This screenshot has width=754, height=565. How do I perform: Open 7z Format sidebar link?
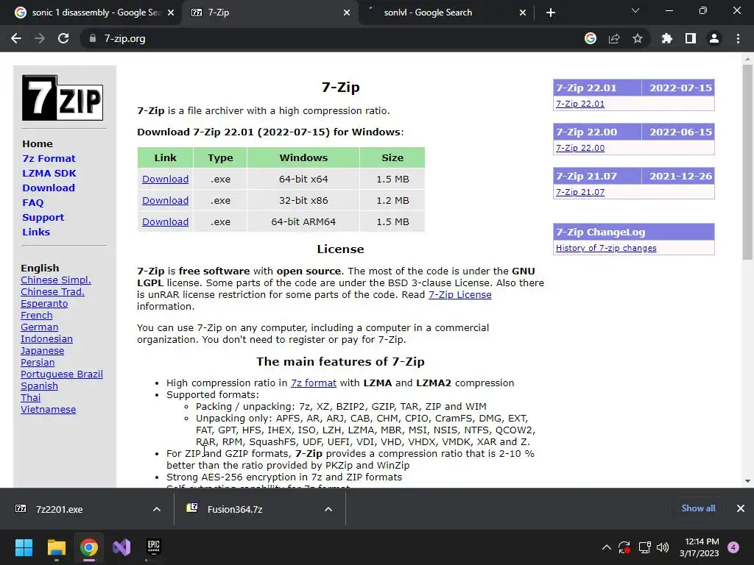point(49,159)
